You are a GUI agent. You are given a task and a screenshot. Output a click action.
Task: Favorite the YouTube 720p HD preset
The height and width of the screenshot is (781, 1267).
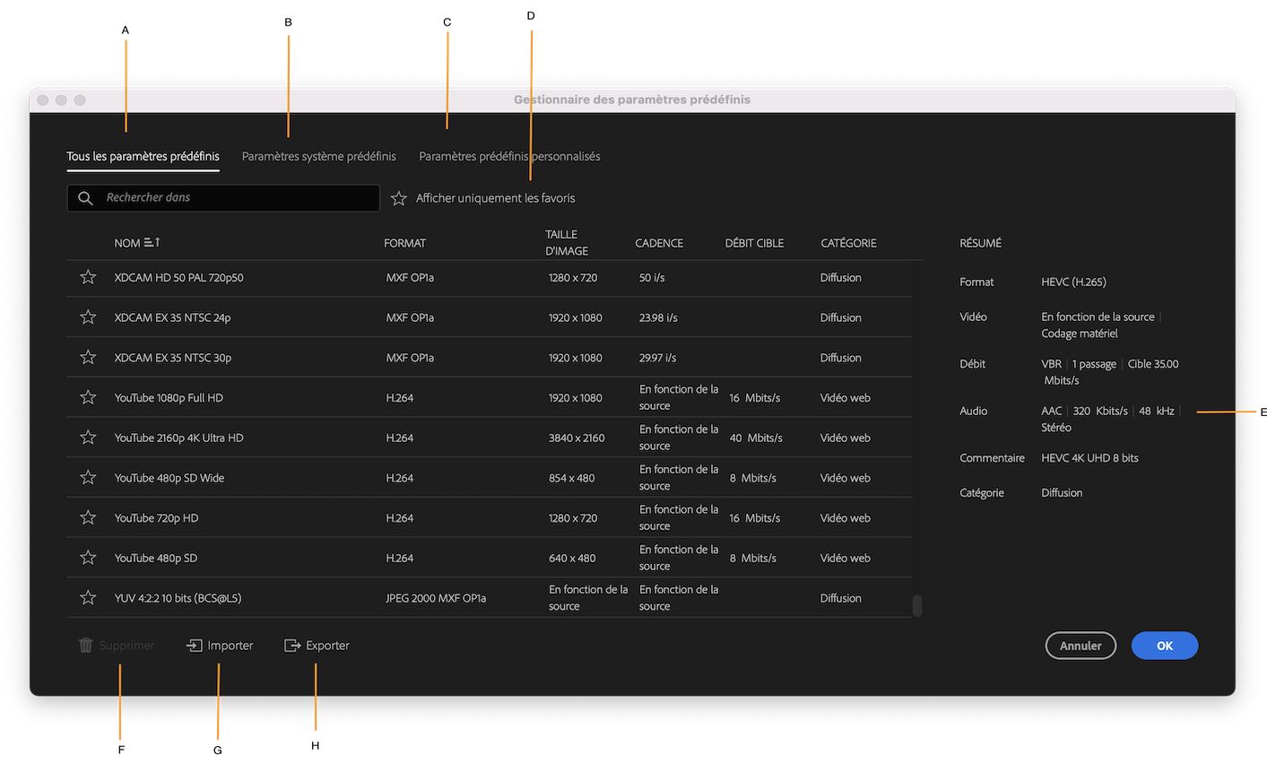click(88, 517)
